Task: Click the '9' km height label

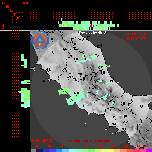Action: pos(18,18)
